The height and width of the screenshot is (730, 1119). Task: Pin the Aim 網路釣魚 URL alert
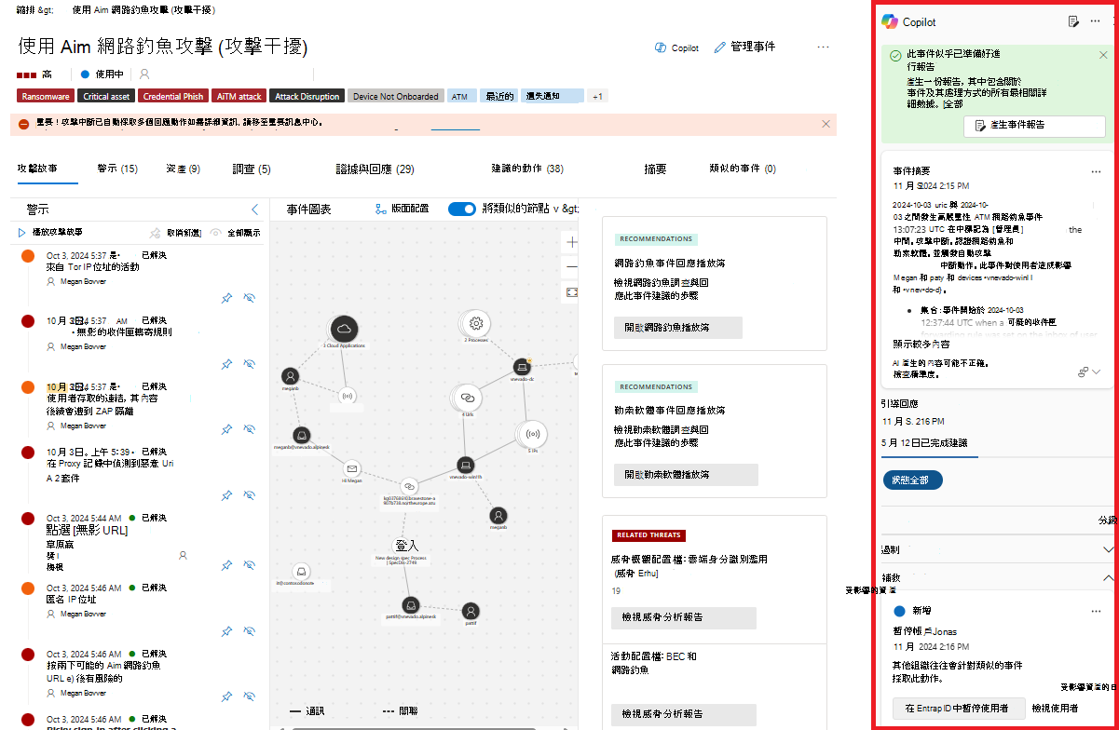tap(226, 696)
